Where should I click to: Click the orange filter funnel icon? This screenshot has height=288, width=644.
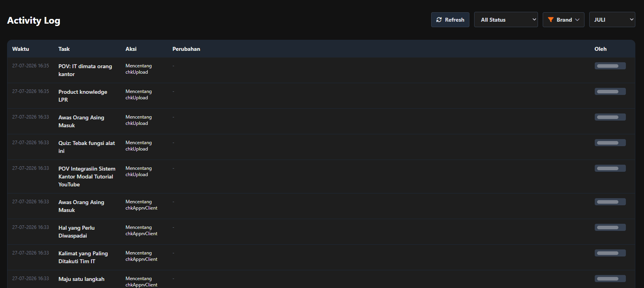point(551,20)
